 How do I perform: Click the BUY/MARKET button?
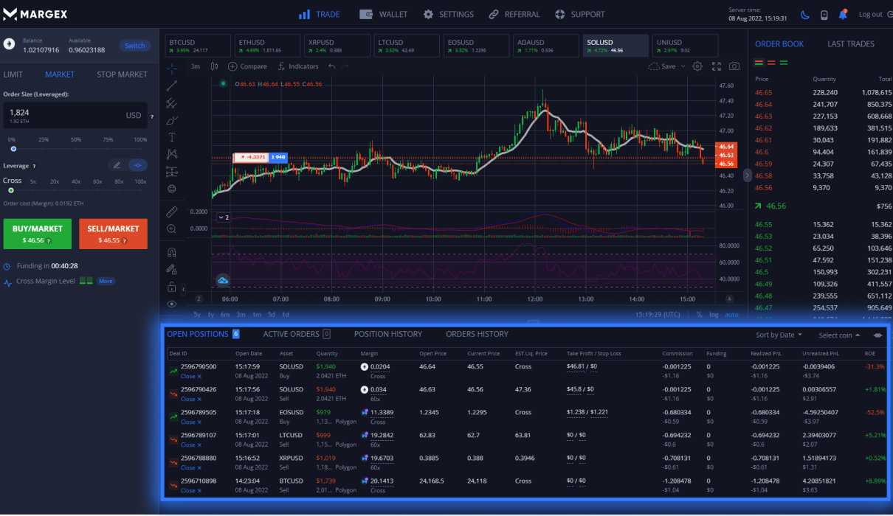pos(38,234)
